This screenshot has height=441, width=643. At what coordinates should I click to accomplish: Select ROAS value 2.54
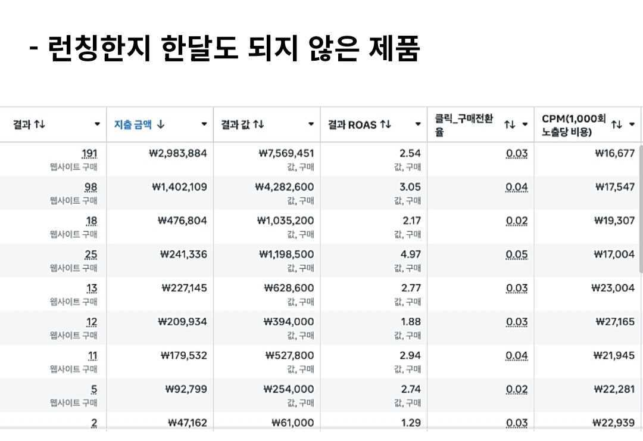pos(410,154)
